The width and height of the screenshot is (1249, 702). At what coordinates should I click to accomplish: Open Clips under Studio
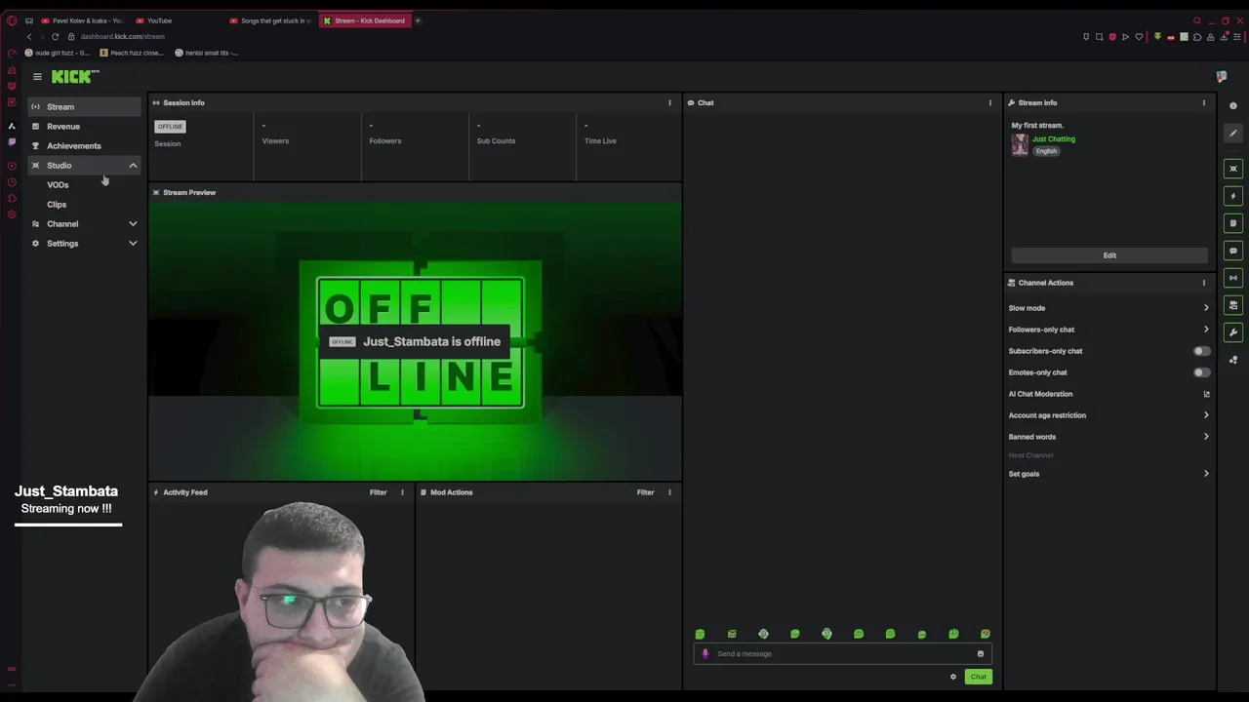point(57,205)
